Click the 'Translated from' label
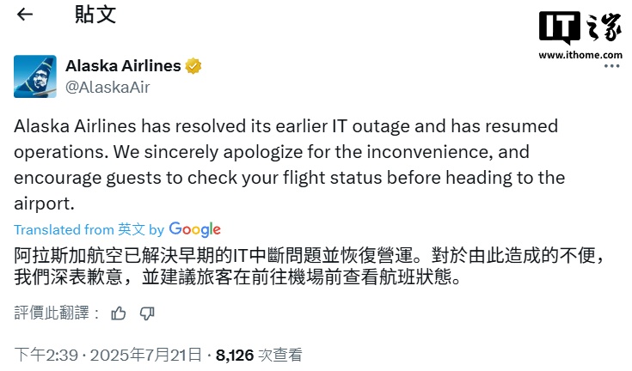This screenshot has width=632, height=371. tap(64, 229)
